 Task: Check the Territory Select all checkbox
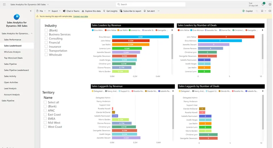point(45,102)
